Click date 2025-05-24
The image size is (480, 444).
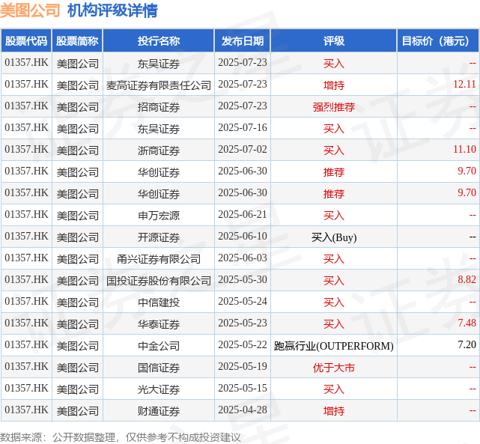[x=243, y=302]
